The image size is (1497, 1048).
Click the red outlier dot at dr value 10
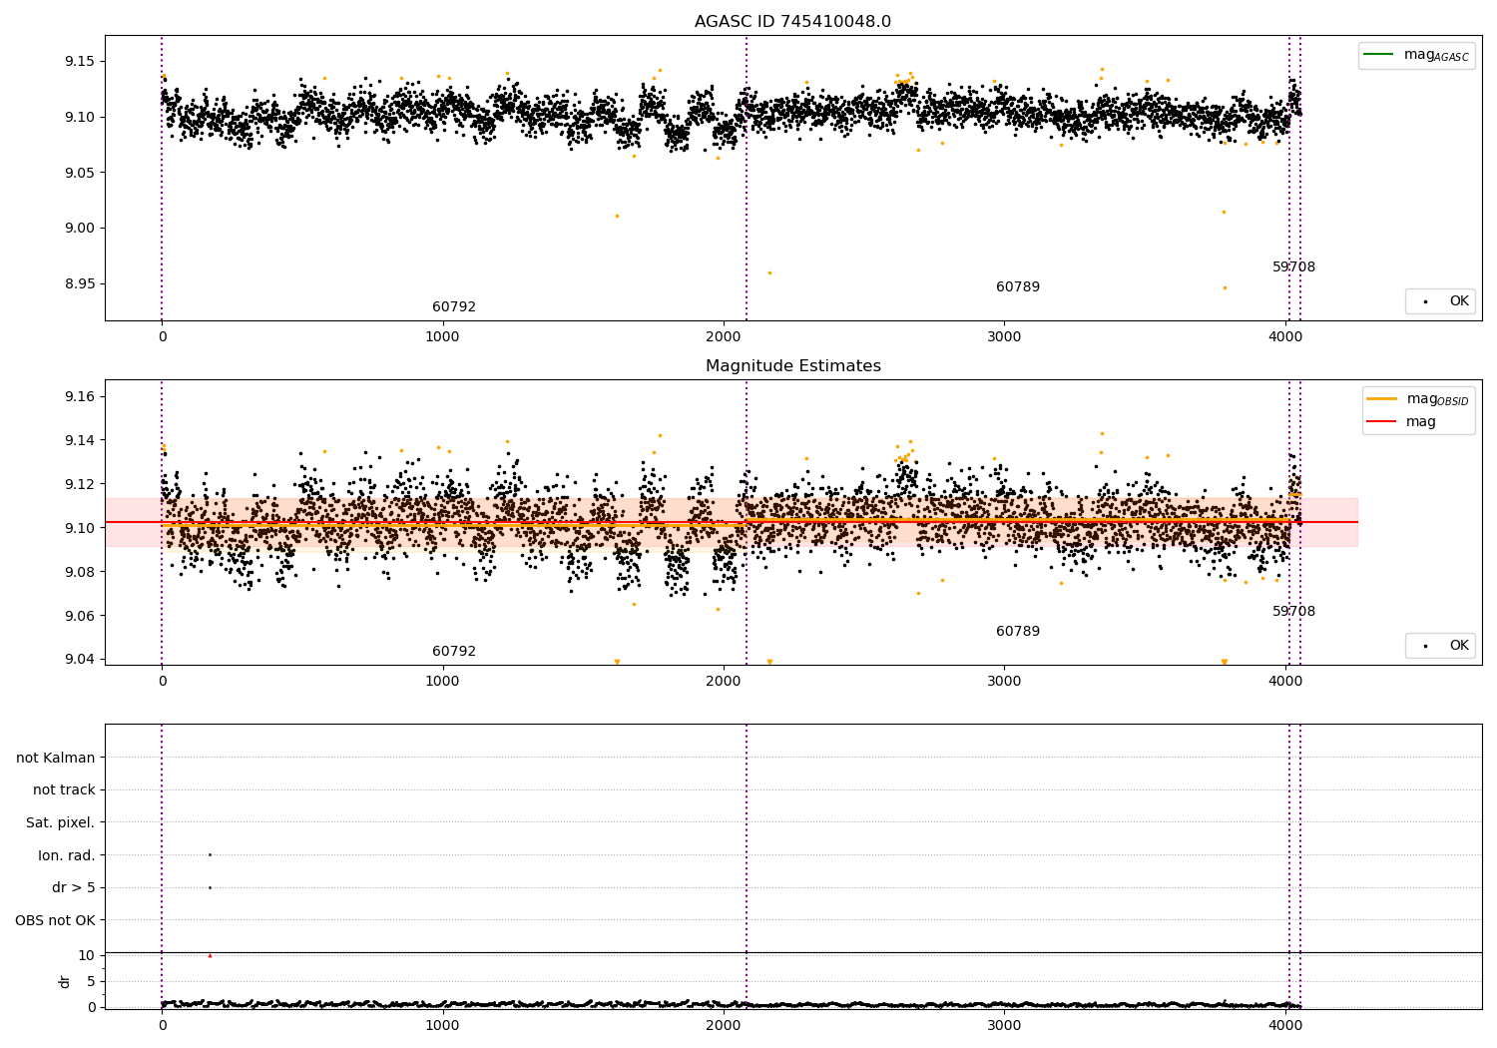pyautogui.click(x=210, y=956)
